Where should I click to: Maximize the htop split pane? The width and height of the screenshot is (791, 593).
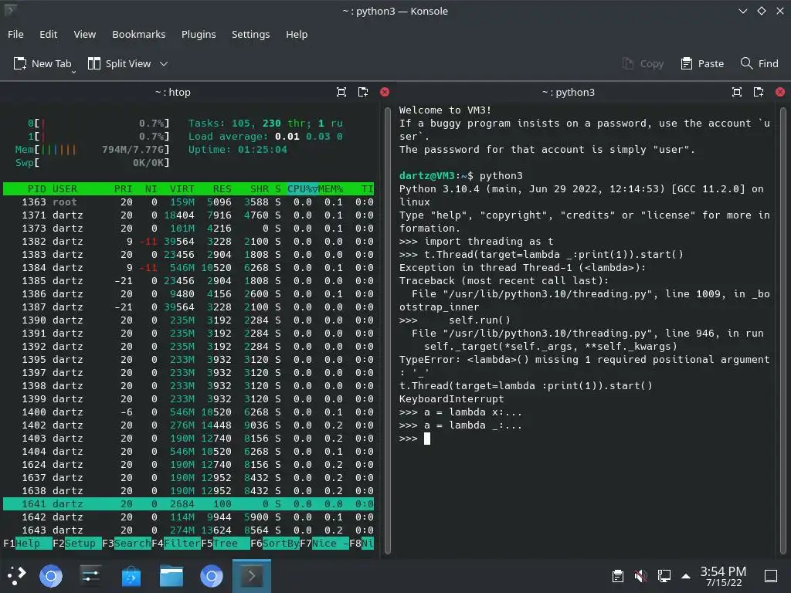[x=341, y=92]
